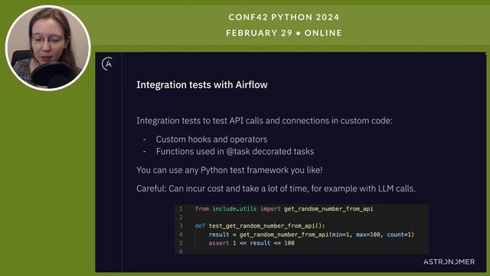Click the "Careful: Can incur cost" warning line
Image resolution: width=490 pixels, height=276 pixels.
[x=276, y=189]
